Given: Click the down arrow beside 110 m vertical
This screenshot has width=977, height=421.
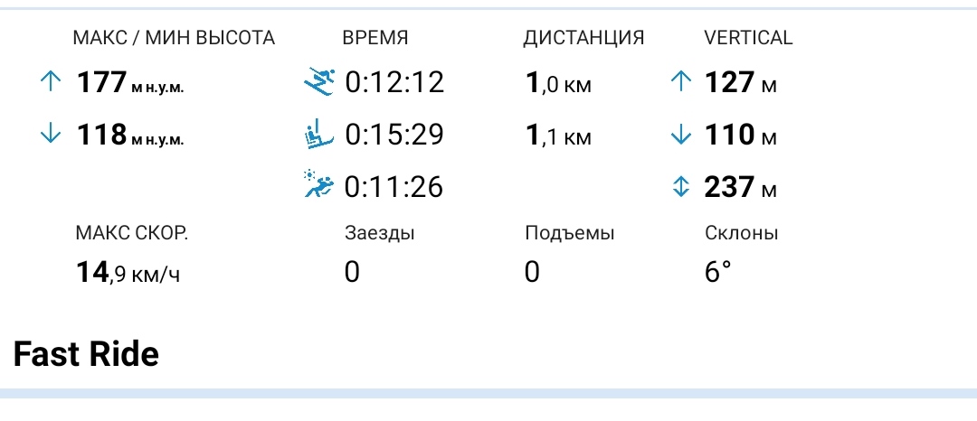Looking at the screenshot, I should coord(680,136).
